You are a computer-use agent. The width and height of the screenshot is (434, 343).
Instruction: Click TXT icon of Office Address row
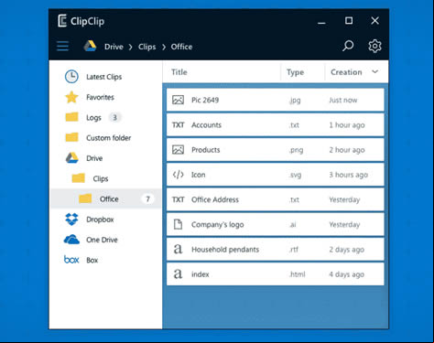pos(178,199)
